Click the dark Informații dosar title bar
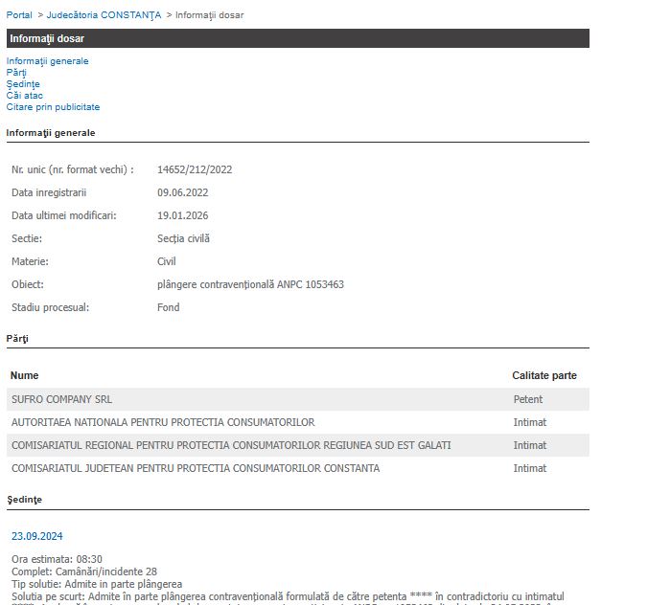This screenshot has height=605, width=671. pos(297,38)
